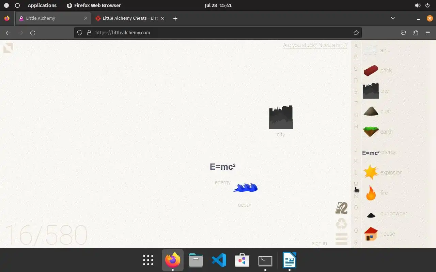Jump to letter Q in alphabet index
This screenshot has width=436, height=272.
coord(356,231)
